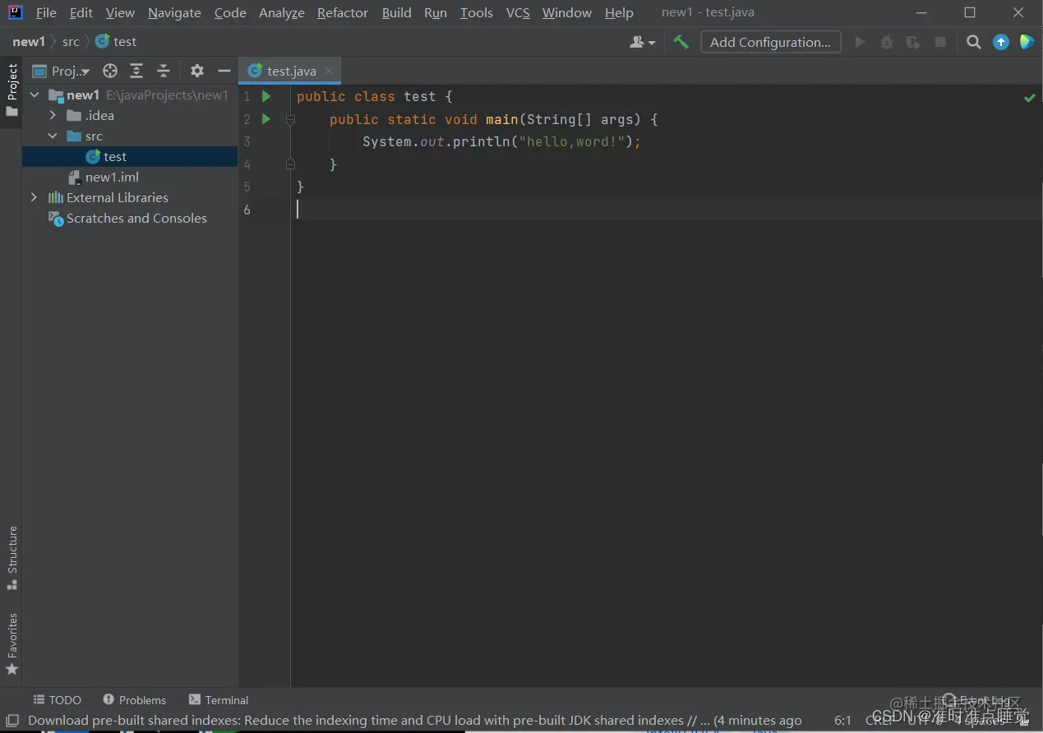Click the green inspection checkmark
The height and width of the screenshot is (733, 1043).
1029,98
